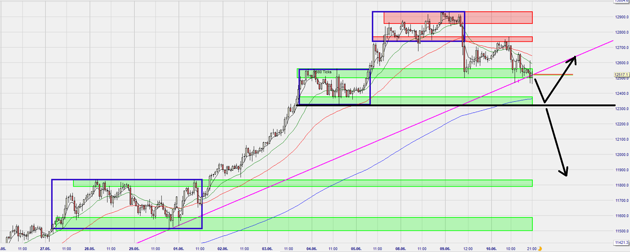Click the 12:00 time axis label

tap(468, 248)
